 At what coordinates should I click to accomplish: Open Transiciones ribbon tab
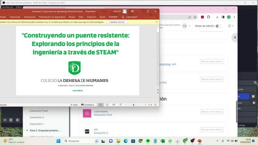point(15,17)
